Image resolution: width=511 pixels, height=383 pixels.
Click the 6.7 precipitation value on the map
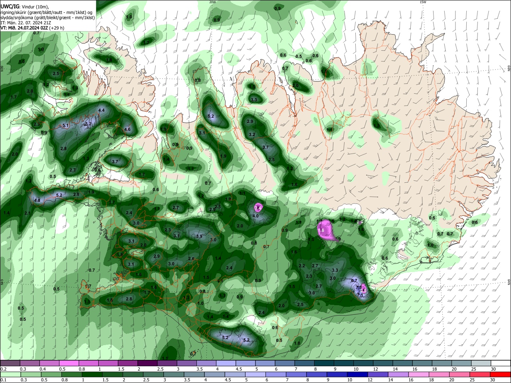(x=354, y=280)
